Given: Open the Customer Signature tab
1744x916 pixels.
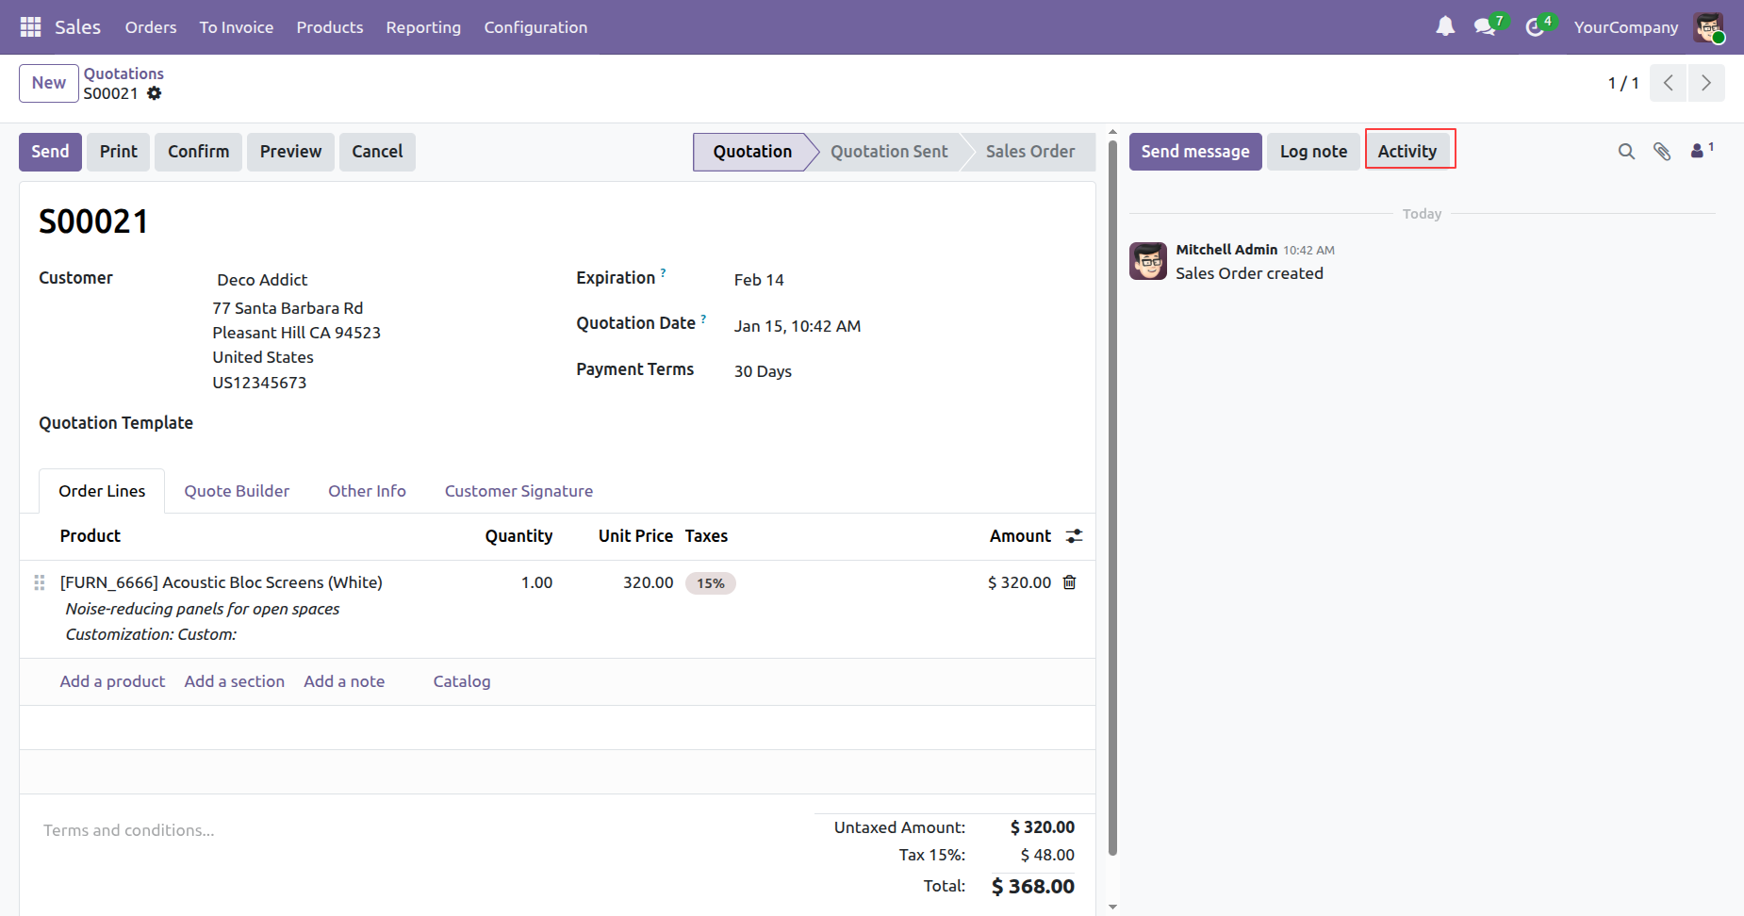Looking at the screenshot, I should click(x=518, y=491).
